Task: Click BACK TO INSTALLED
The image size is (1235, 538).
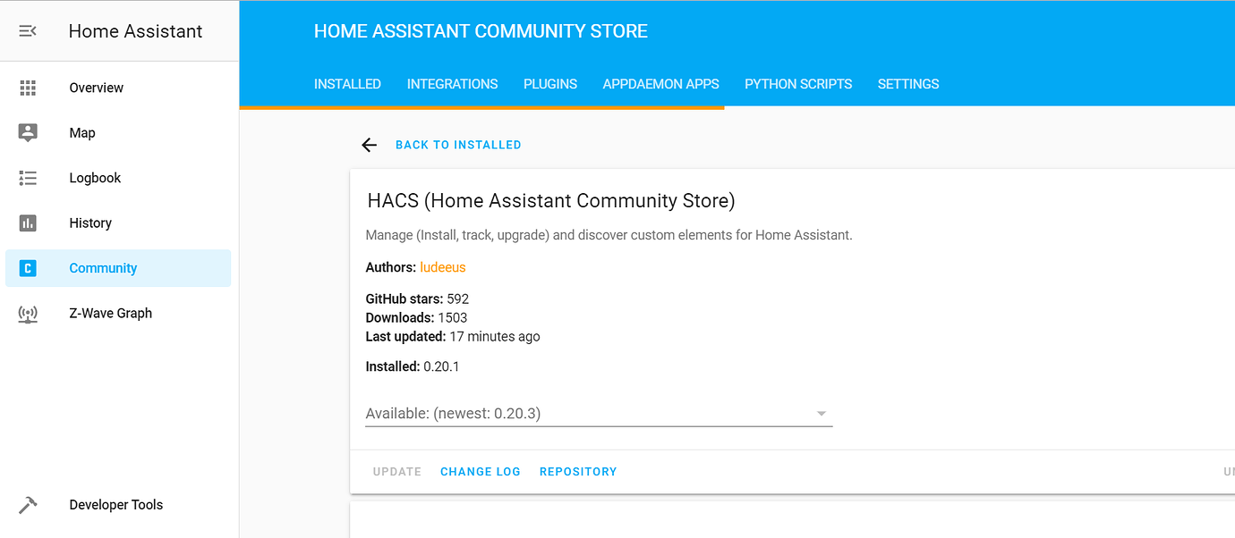Action: click(458, 144)
